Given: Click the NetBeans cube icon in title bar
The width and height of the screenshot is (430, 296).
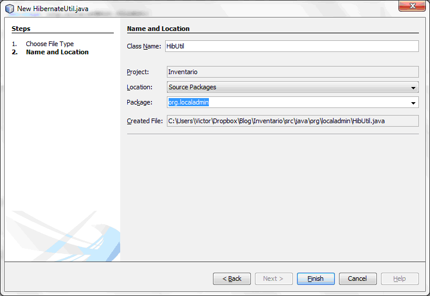Looking at the screenshot, I should 9,9.
